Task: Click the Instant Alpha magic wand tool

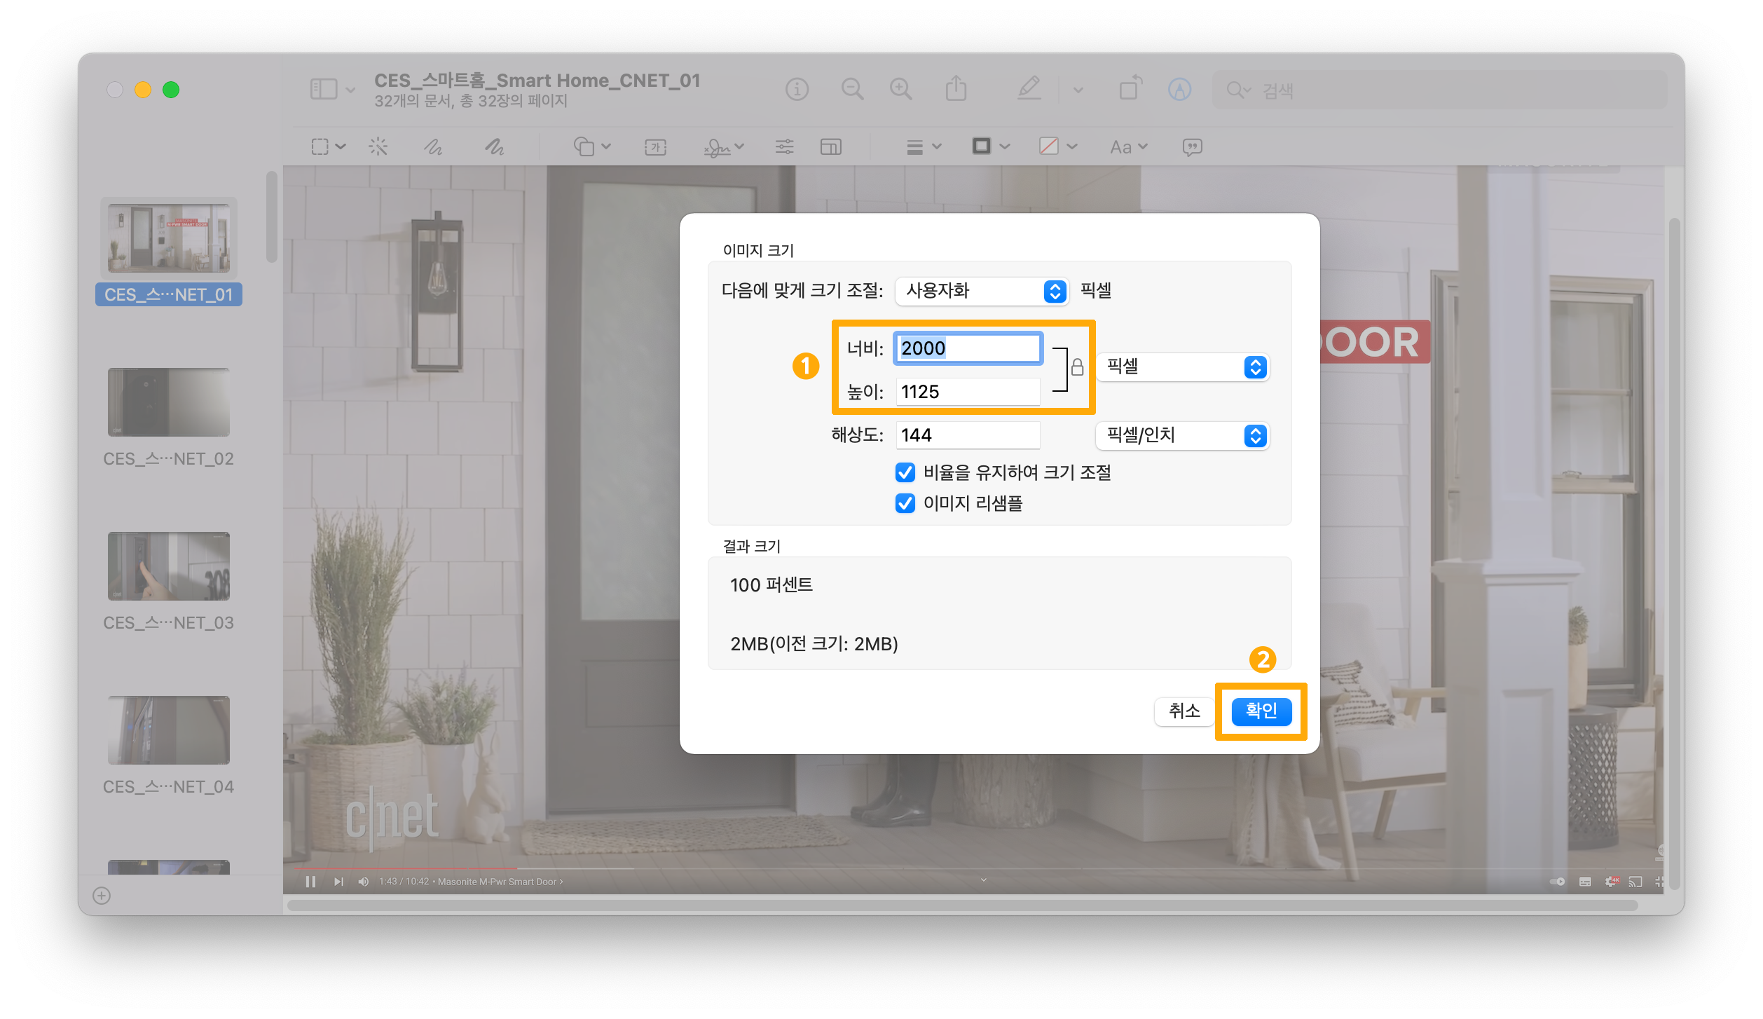Action: click(x=378, y=146)
